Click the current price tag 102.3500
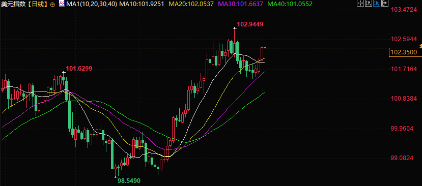 pos(405,52)
